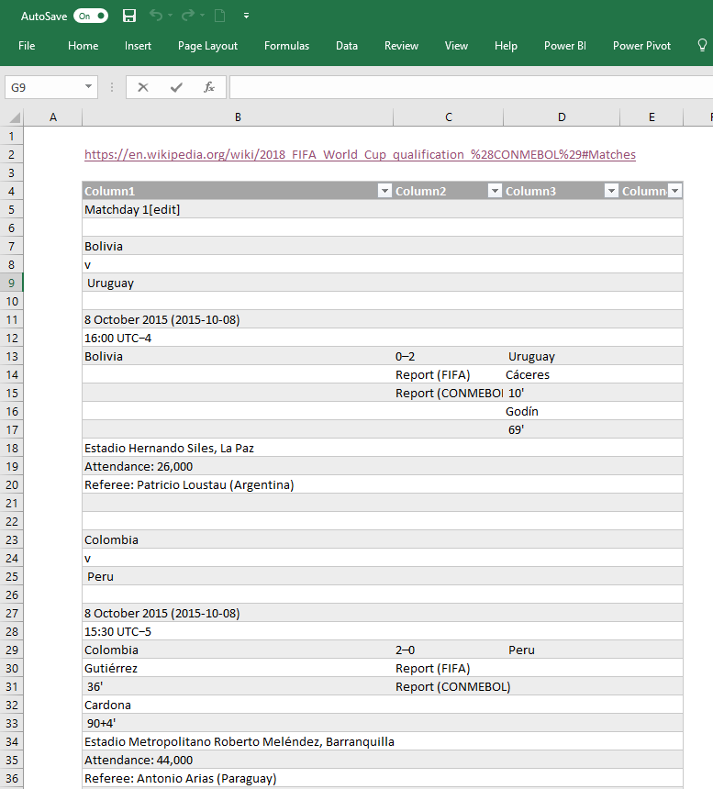Switch to the View tab
The height and width of the screenshot is (789, 713).
click(456, 46)
